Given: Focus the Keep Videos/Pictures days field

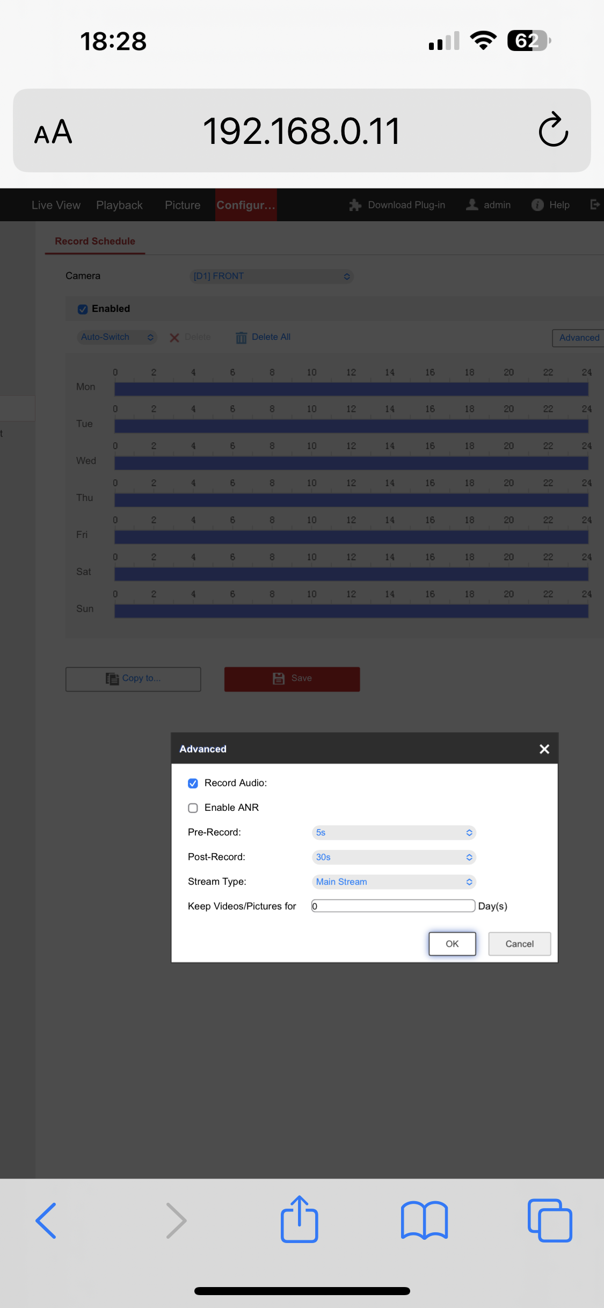Looking at the screenshot, I should [x=393, y=906].
